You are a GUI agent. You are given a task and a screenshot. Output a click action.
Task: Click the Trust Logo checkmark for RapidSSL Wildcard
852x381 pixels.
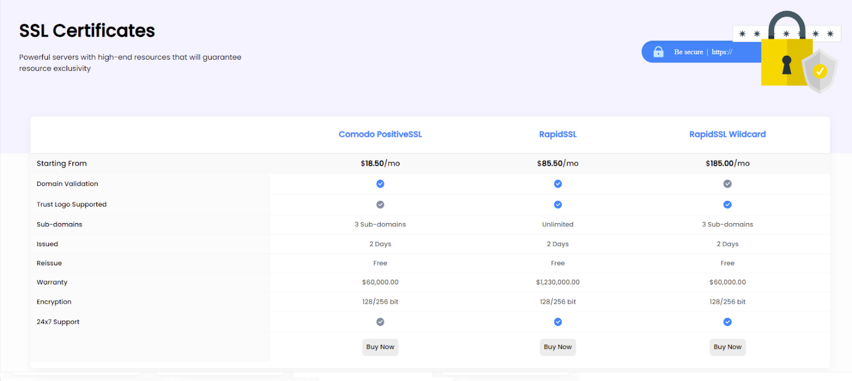pyautogui.click(x=727, y=205)
